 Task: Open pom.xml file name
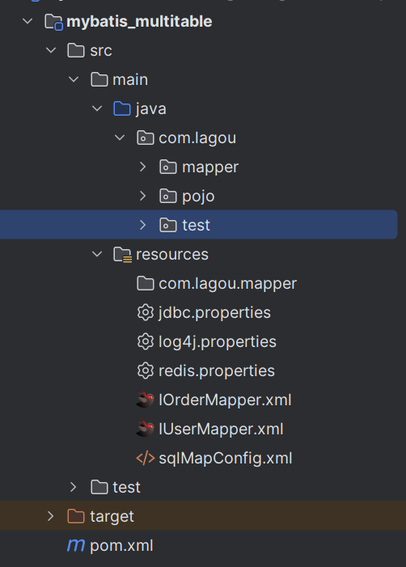[121, 546]
